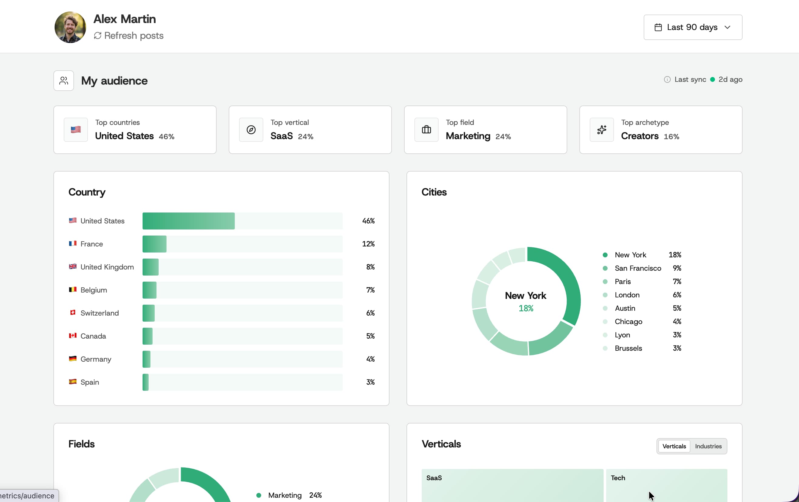Click the US flag in Top countries card
This screenshot has width=799, height=502.
coord(76,130)
